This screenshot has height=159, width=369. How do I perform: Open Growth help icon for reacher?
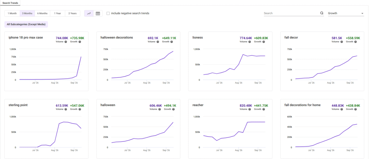pos(264,109)
